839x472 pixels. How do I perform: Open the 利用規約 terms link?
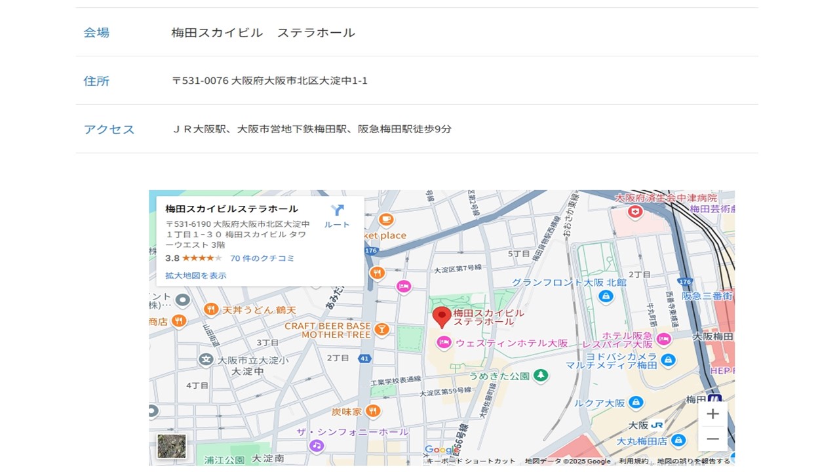tap(634, 462)
